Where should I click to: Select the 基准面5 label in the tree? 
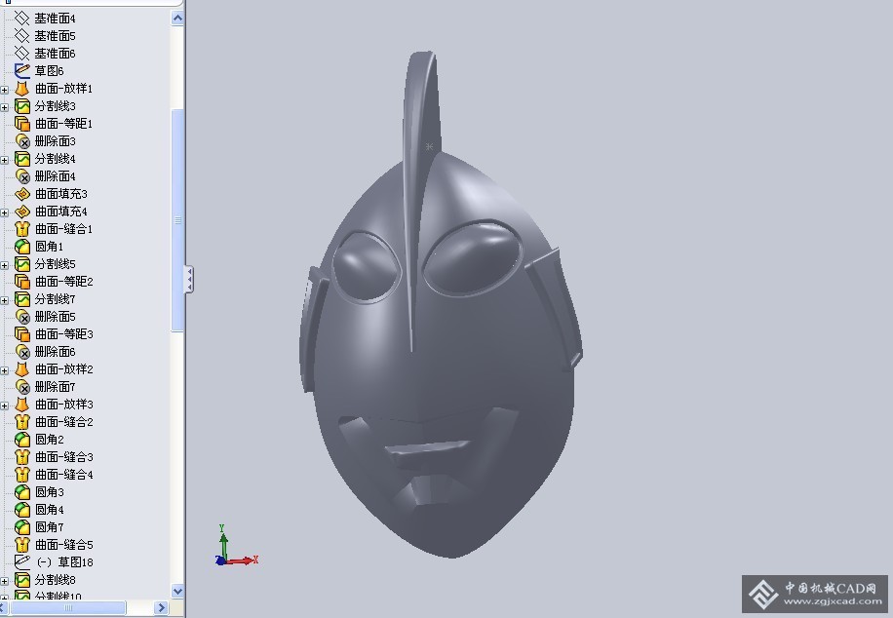click(x=55, y=36)
